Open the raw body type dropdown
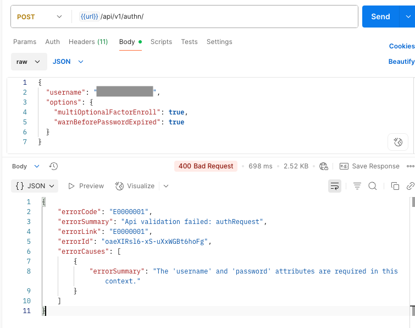This screenshot has height=328, width=415. [29, 62]
